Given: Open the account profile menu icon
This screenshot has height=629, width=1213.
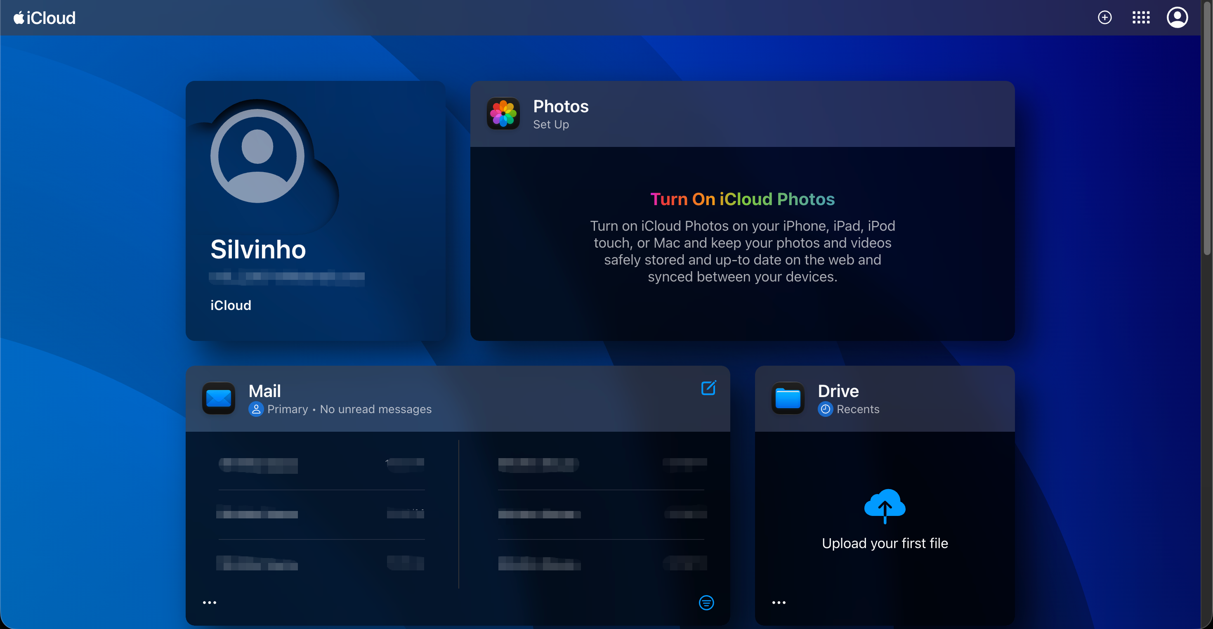Looking at the screenshot, I should [x=1177, y=18].
